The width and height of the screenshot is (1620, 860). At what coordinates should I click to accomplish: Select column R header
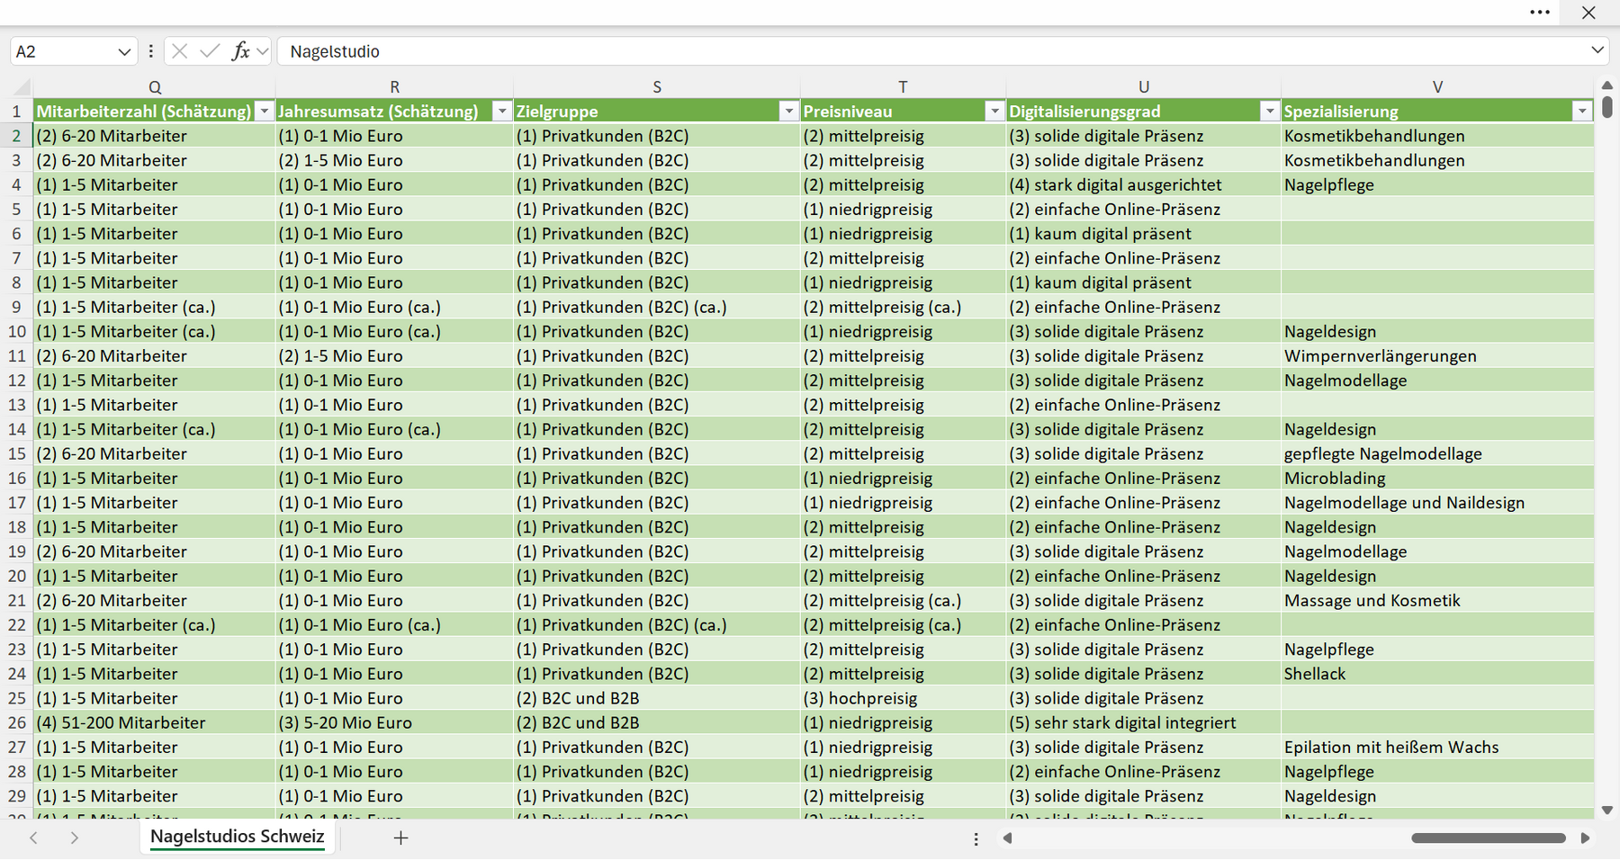[394, 87]
